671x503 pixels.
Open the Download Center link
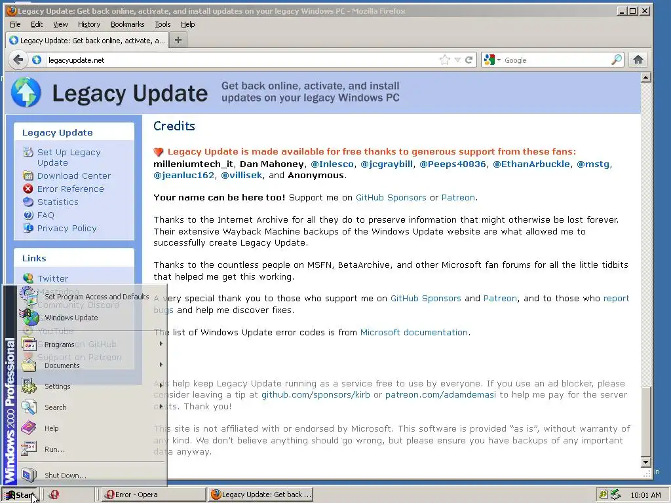74,176
